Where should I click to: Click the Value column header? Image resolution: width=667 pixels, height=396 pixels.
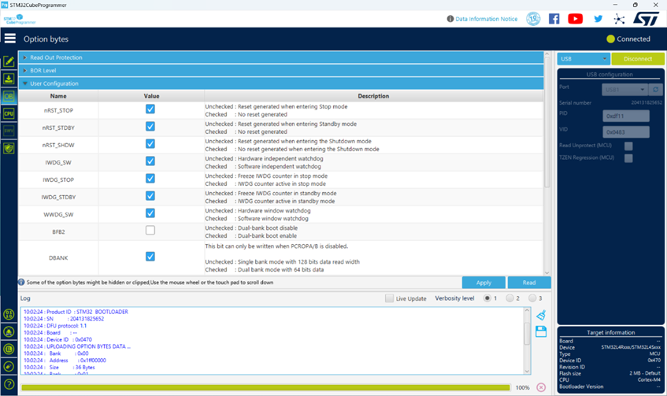click(151, 96)
